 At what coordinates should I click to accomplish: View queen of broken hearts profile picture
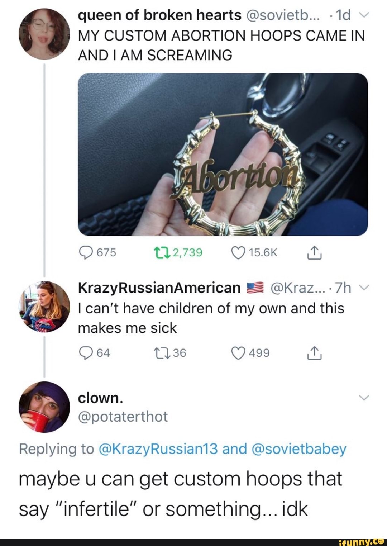tap(44, 34)
